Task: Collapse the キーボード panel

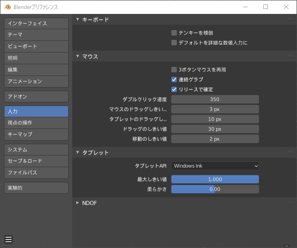Action: 78,19
